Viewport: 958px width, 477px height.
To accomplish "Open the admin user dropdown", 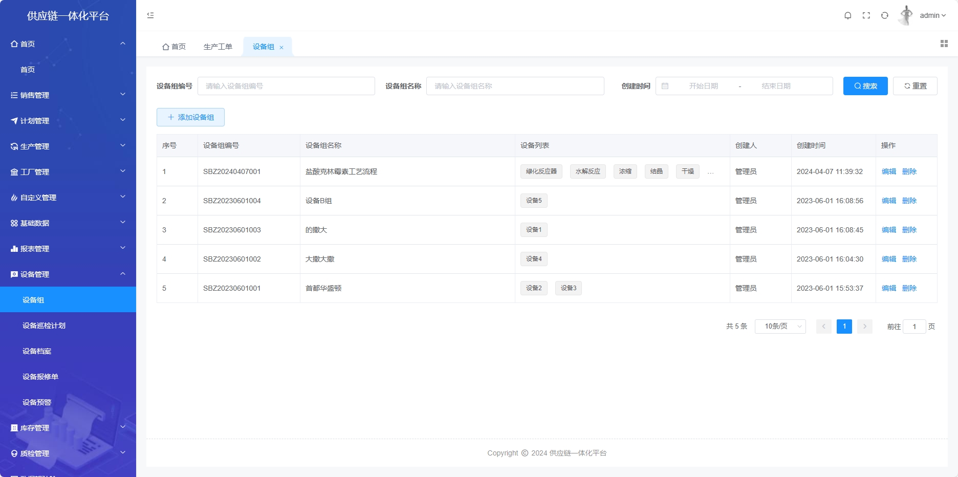I will coord(933,15).
